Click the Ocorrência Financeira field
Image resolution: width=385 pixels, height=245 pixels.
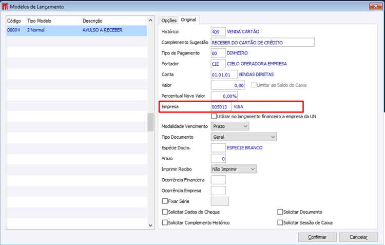pyautogui.click(x=218, y=180)
